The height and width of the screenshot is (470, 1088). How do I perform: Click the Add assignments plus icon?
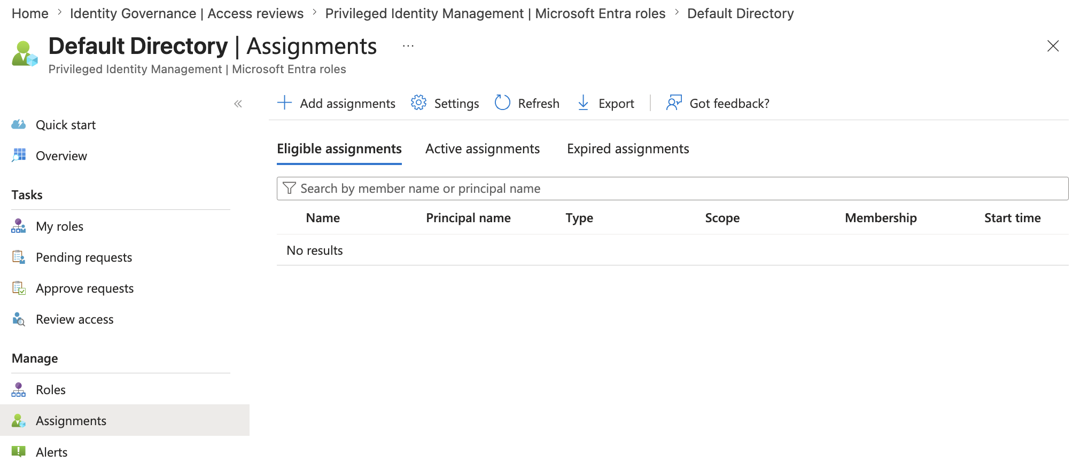[x=284, y=103]
